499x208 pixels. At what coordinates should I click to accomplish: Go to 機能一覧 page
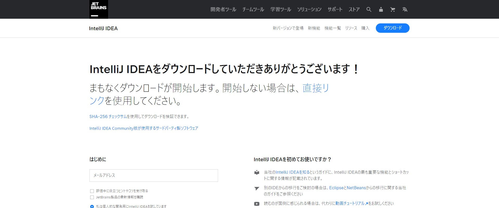333,28
